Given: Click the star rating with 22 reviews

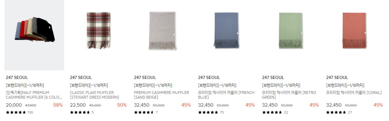Looking at the screenshot, I should click(x=272, y=112).
